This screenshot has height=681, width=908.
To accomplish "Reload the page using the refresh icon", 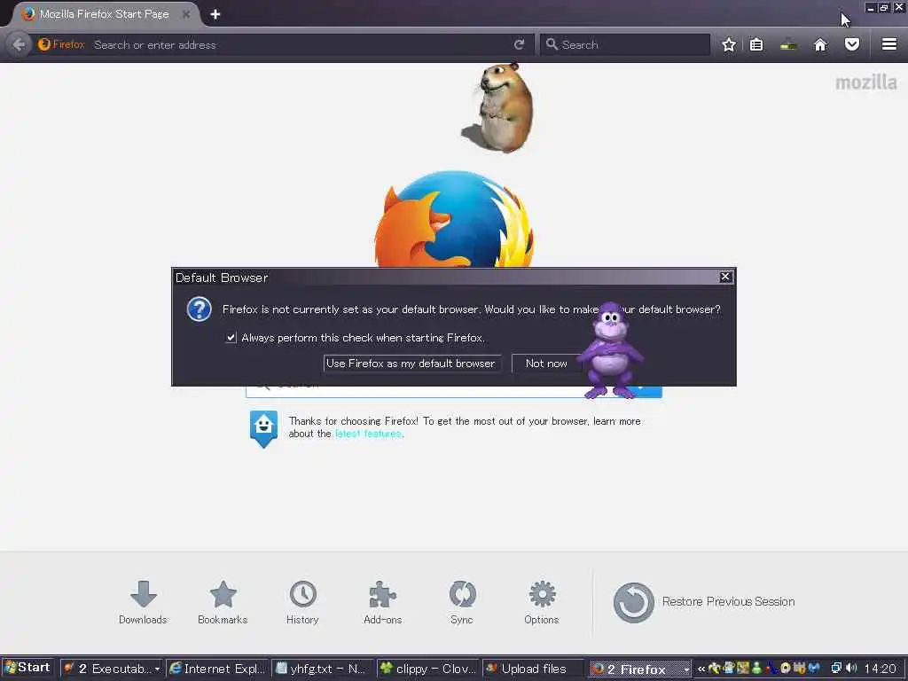I will 519,44.
